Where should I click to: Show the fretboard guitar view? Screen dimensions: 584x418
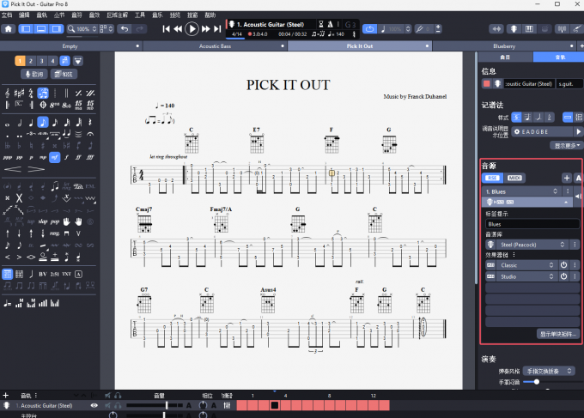[x=514, y=28]
